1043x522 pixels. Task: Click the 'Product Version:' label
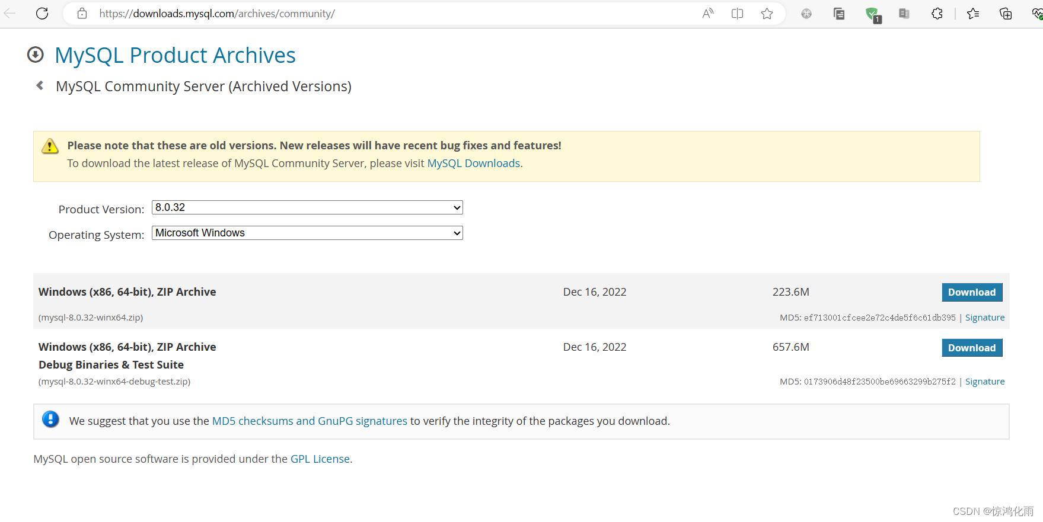click(101, 209)
